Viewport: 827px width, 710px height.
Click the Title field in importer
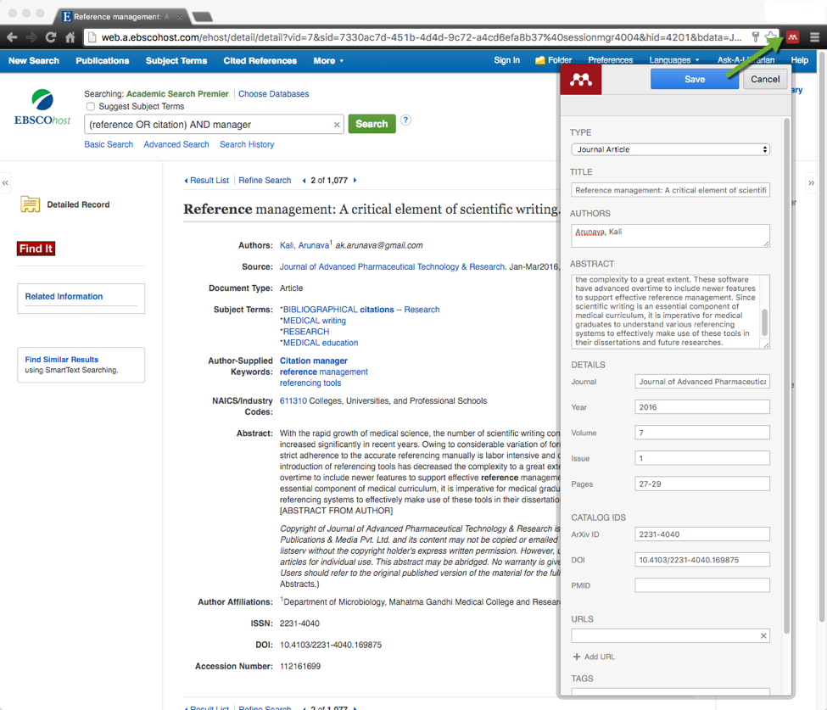pos(670,190)
